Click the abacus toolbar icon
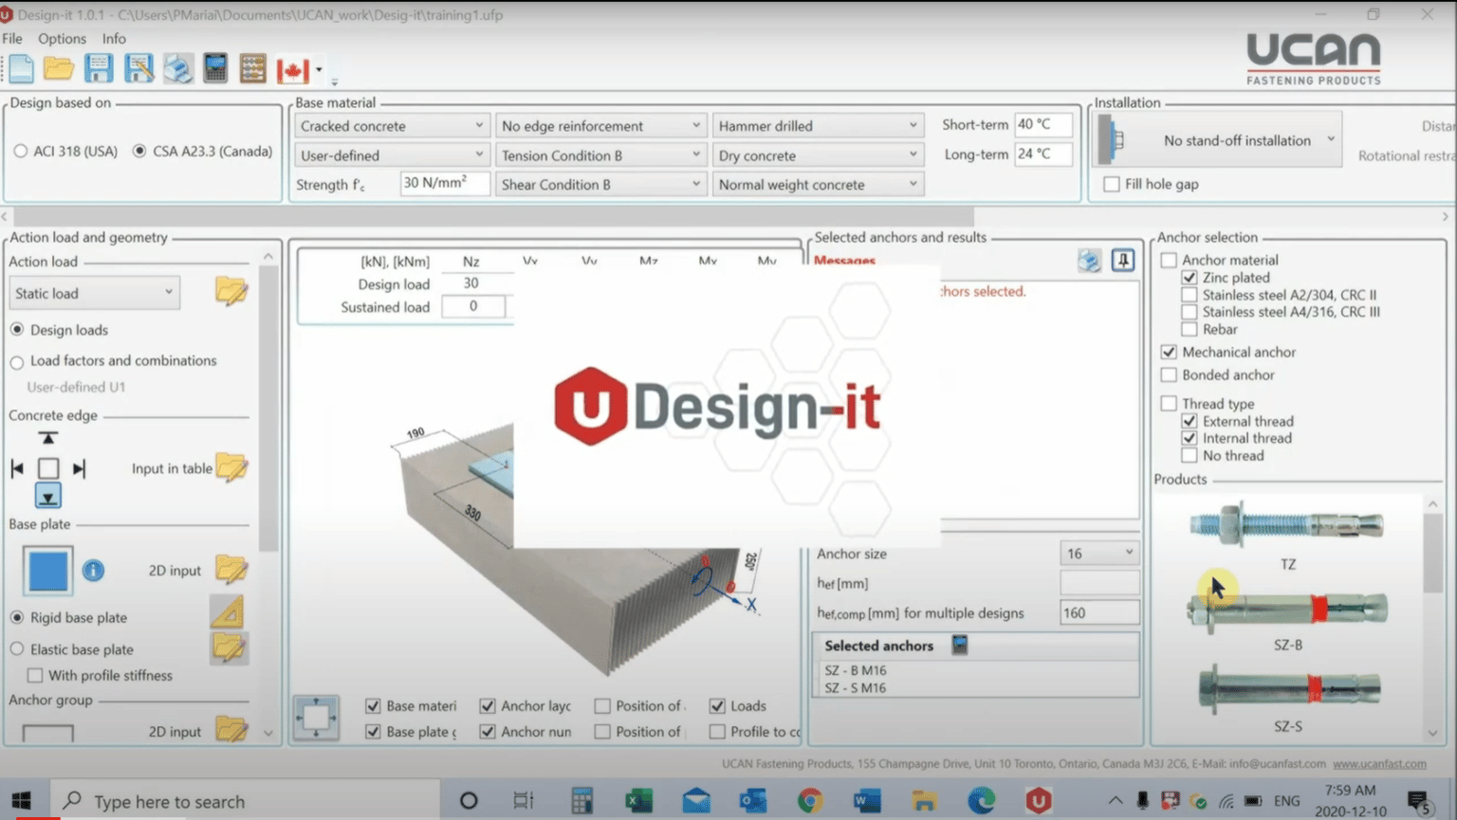Viewport: 1457px width, 820px height. click(252, 68)
